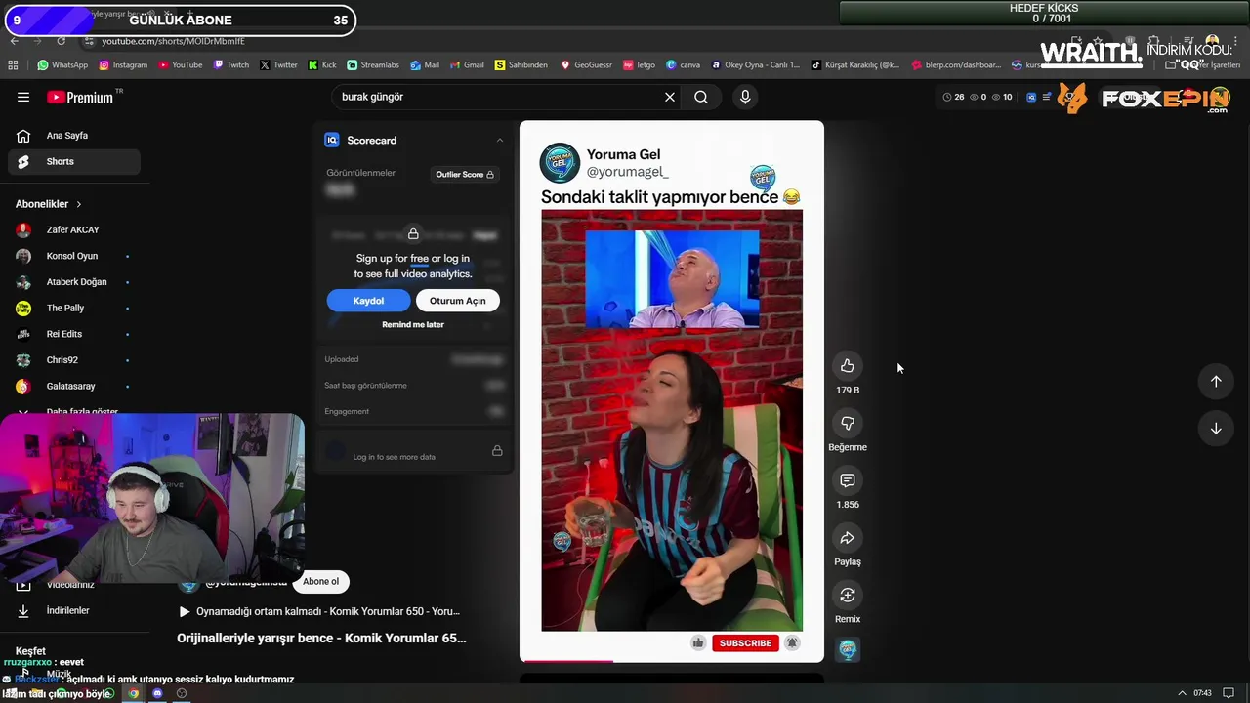Open Discord from the taskbar

(x=157, y=693)
